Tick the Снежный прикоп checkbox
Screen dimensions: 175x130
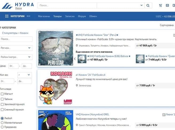click(2, 110)
